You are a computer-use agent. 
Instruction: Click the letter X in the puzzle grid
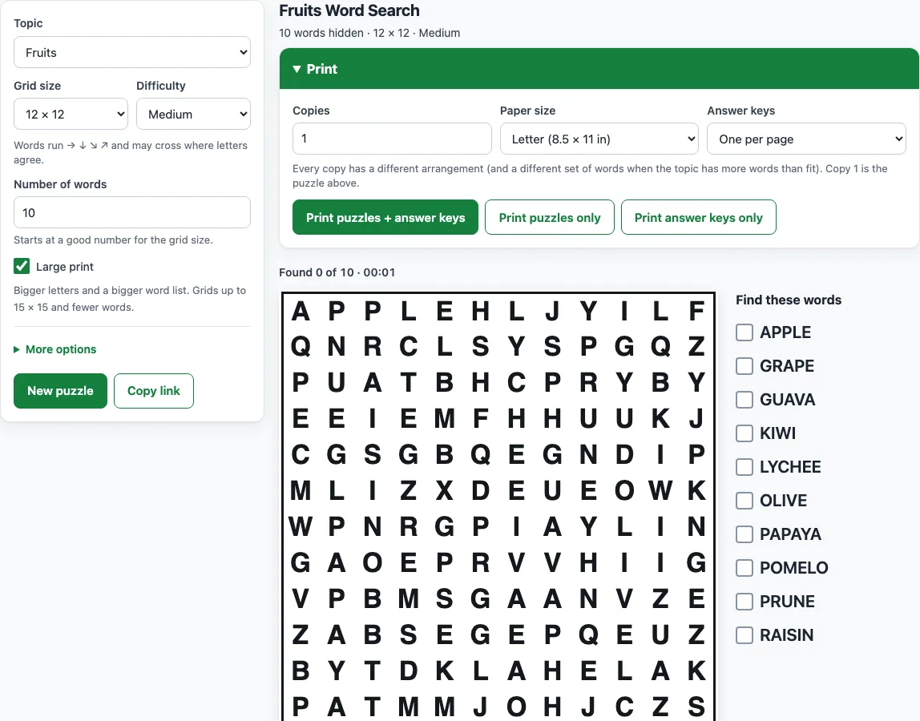(444, 490)
